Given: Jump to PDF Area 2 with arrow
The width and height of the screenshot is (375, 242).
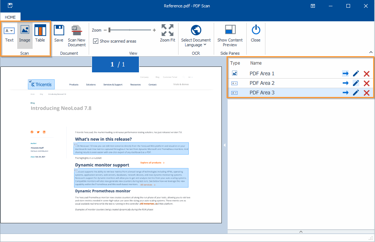Looking at the screenshot, I should [345, 83].
